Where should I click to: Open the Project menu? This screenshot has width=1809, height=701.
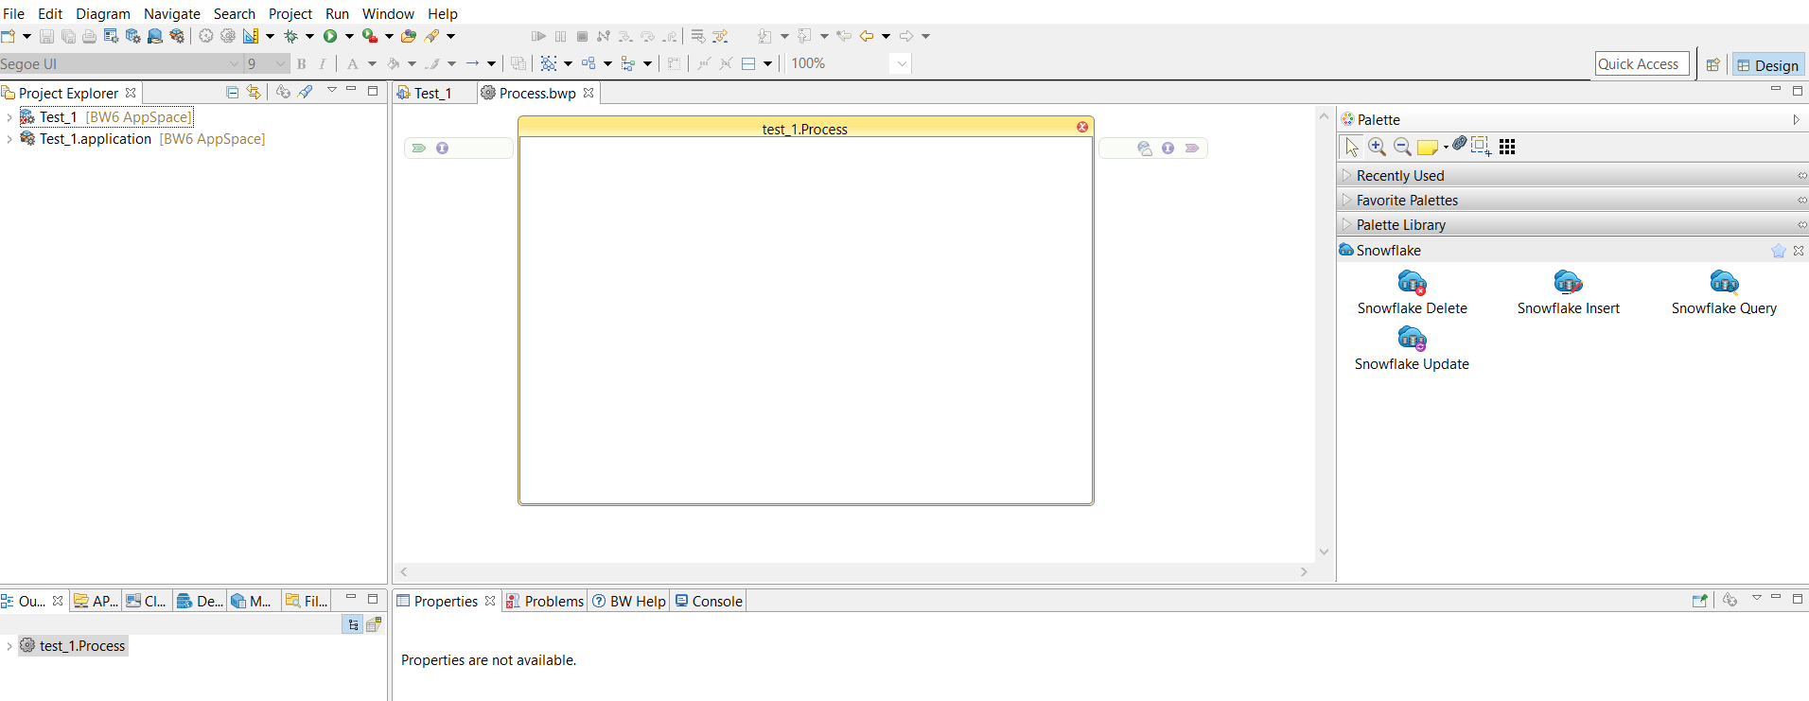pos(290,13)
